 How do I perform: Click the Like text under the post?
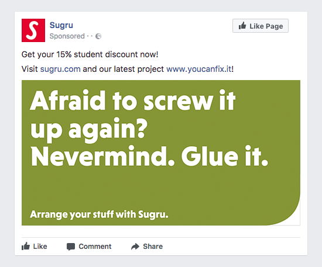(40, 247)
